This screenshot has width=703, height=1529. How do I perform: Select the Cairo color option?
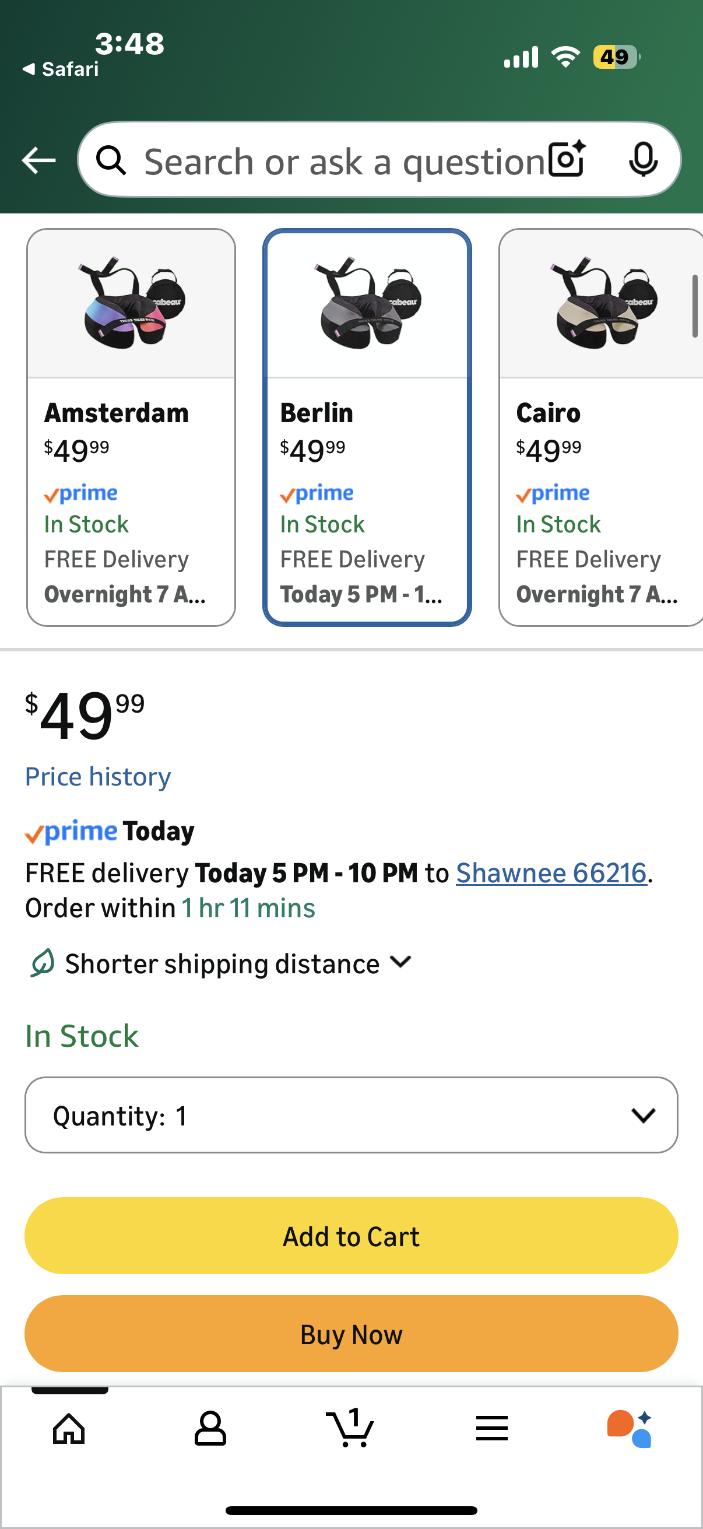(600, 427)
